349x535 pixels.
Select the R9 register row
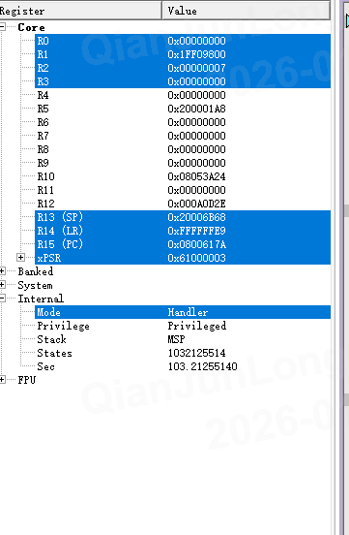point(183,163)
